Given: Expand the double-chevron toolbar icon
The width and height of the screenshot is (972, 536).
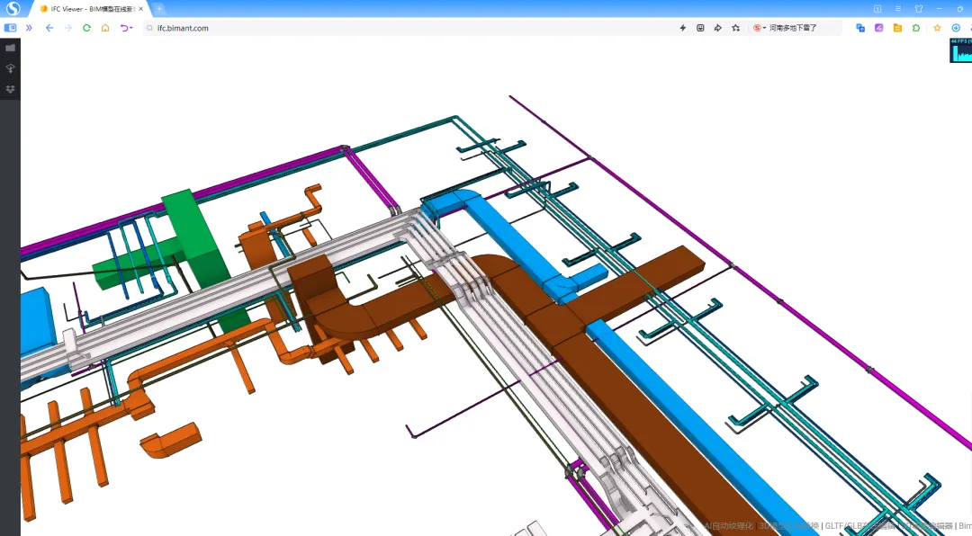Looking at the screenshot, I should (29, 28).
